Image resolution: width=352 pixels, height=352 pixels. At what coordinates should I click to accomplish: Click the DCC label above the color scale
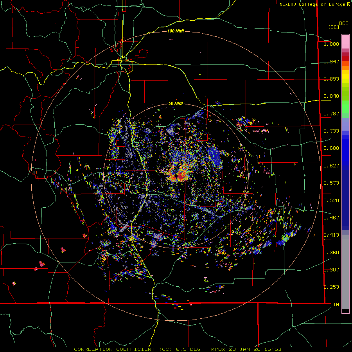343,23
